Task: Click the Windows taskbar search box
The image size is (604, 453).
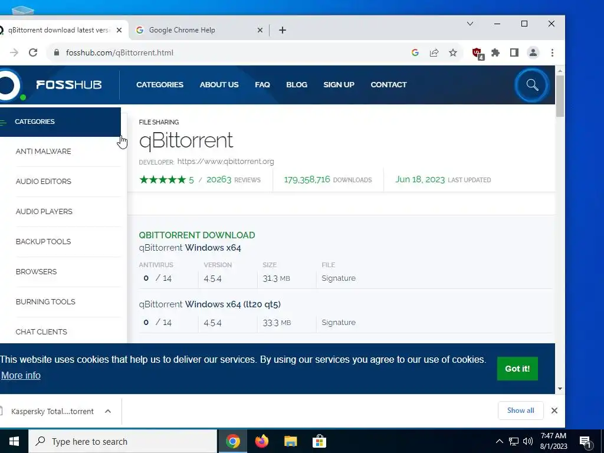Action: (x=123, y=441)
